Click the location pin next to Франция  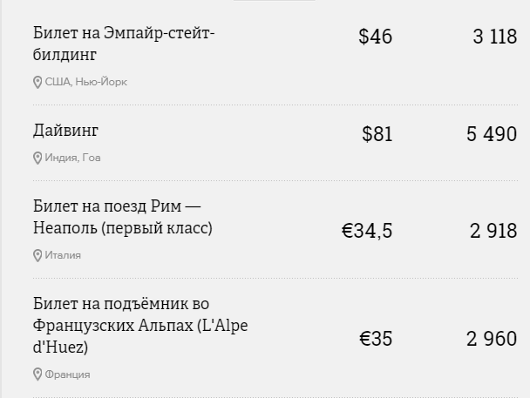(x=37, y=374)
